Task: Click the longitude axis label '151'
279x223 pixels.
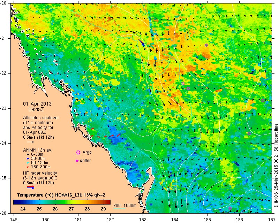Action: [x=78, y=220]
